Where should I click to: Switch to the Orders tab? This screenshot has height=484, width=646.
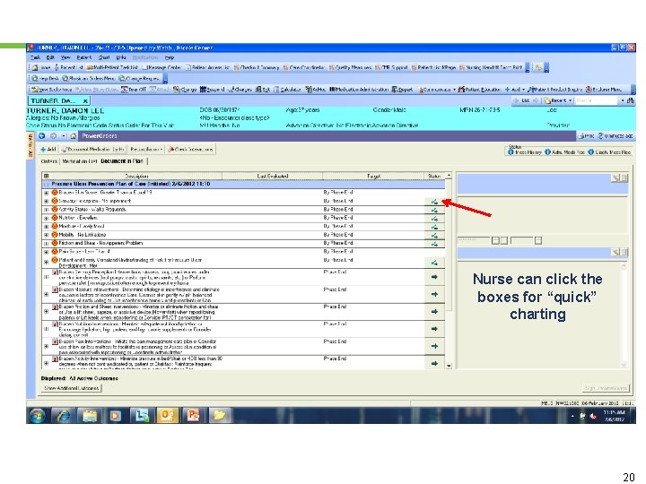point(49,161)
